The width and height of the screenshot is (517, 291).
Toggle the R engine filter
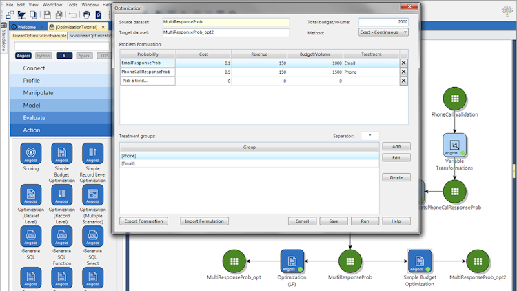pyautogui.click(x=64, y=56)
